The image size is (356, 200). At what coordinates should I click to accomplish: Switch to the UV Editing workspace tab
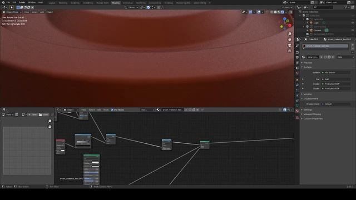tap(88, 3)
